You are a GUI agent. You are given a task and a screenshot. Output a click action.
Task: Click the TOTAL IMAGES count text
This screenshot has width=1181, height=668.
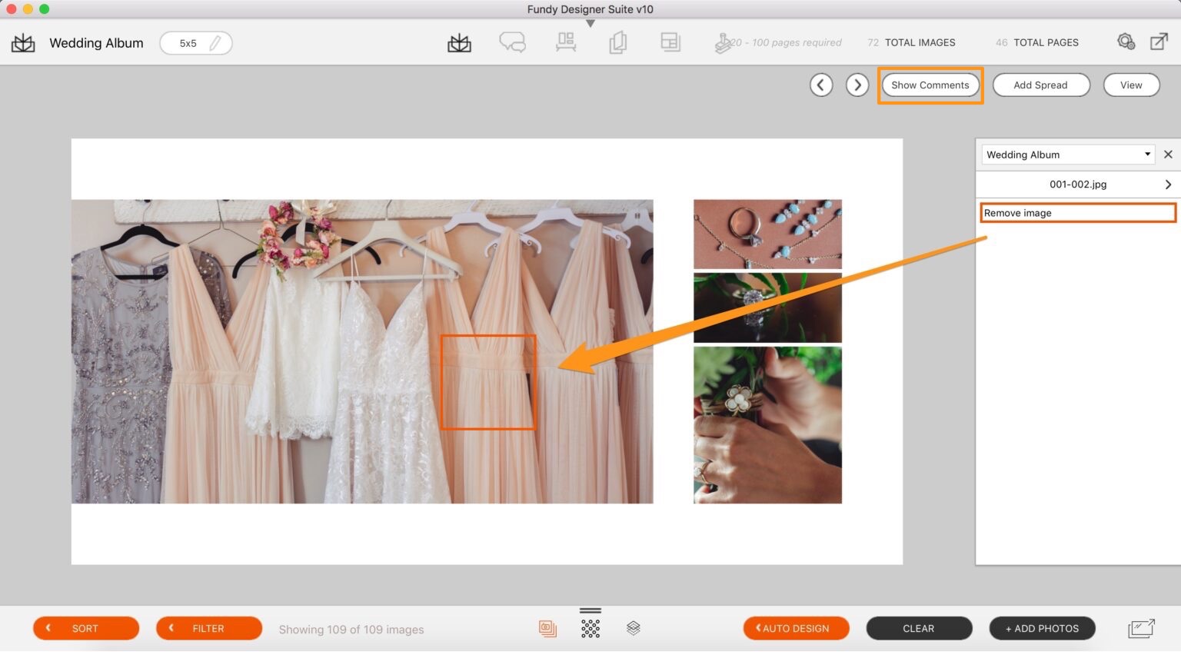pyautogui.click(x=911, y=43)
